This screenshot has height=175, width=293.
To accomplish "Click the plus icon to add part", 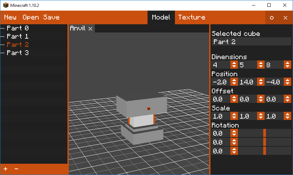I will [5, 169].
